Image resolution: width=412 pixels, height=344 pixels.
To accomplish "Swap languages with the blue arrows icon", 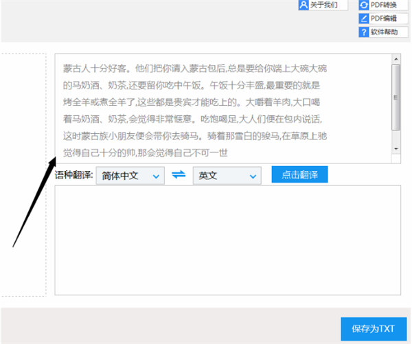I will tap(179, 175).
